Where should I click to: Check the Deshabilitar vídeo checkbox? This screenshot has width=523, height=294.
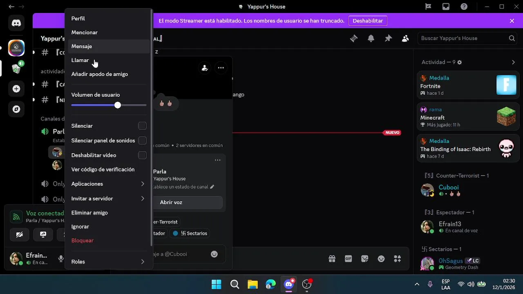(x=142, y=155)
